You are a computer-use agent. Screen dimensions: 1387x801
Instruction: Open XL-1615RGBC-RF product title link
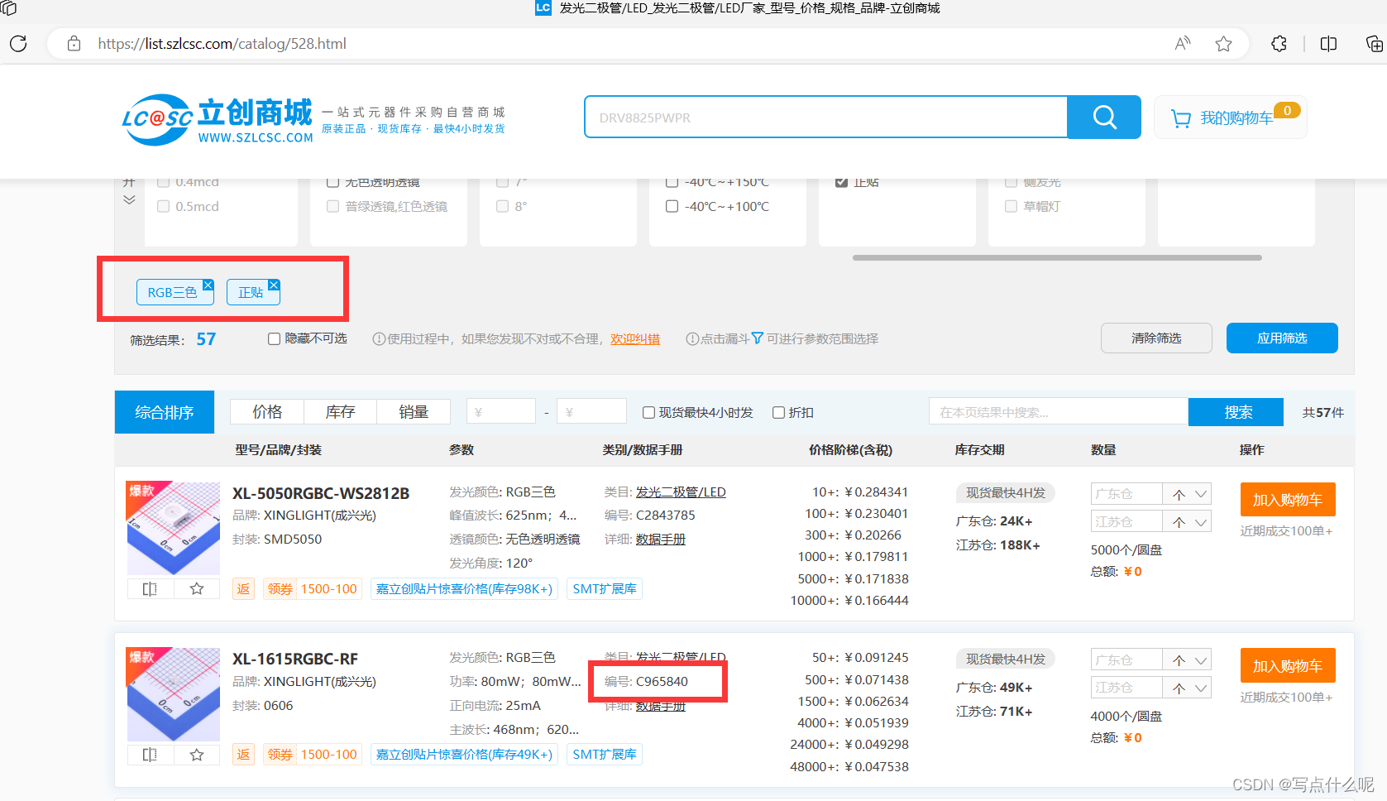[295, 660]
